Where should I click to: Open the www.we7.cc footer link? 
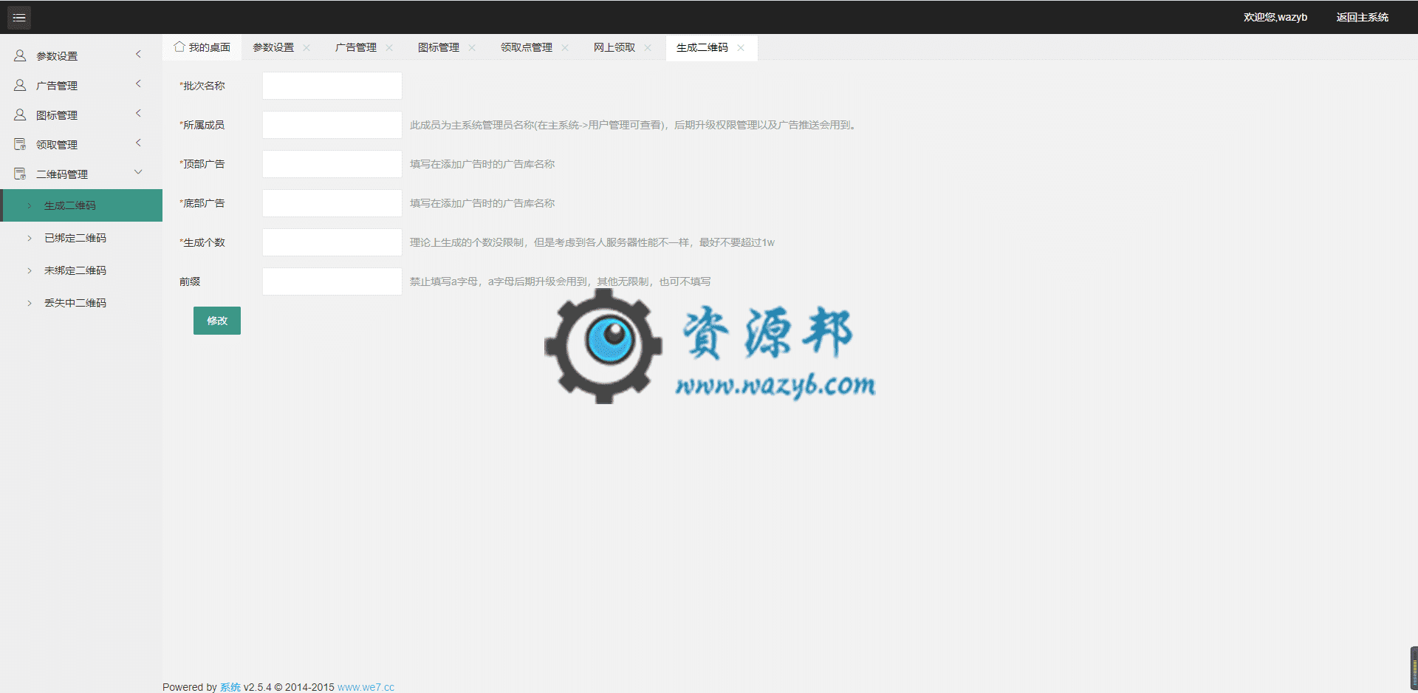(x=366, y=687)
